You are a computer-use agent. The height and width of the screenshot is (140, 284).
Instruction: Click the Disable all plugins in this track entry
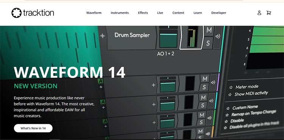[x=254, y=125]
